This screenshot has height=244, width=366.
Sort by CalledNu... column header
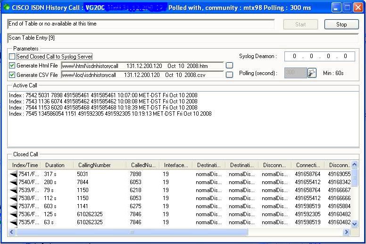pos(143,165)
